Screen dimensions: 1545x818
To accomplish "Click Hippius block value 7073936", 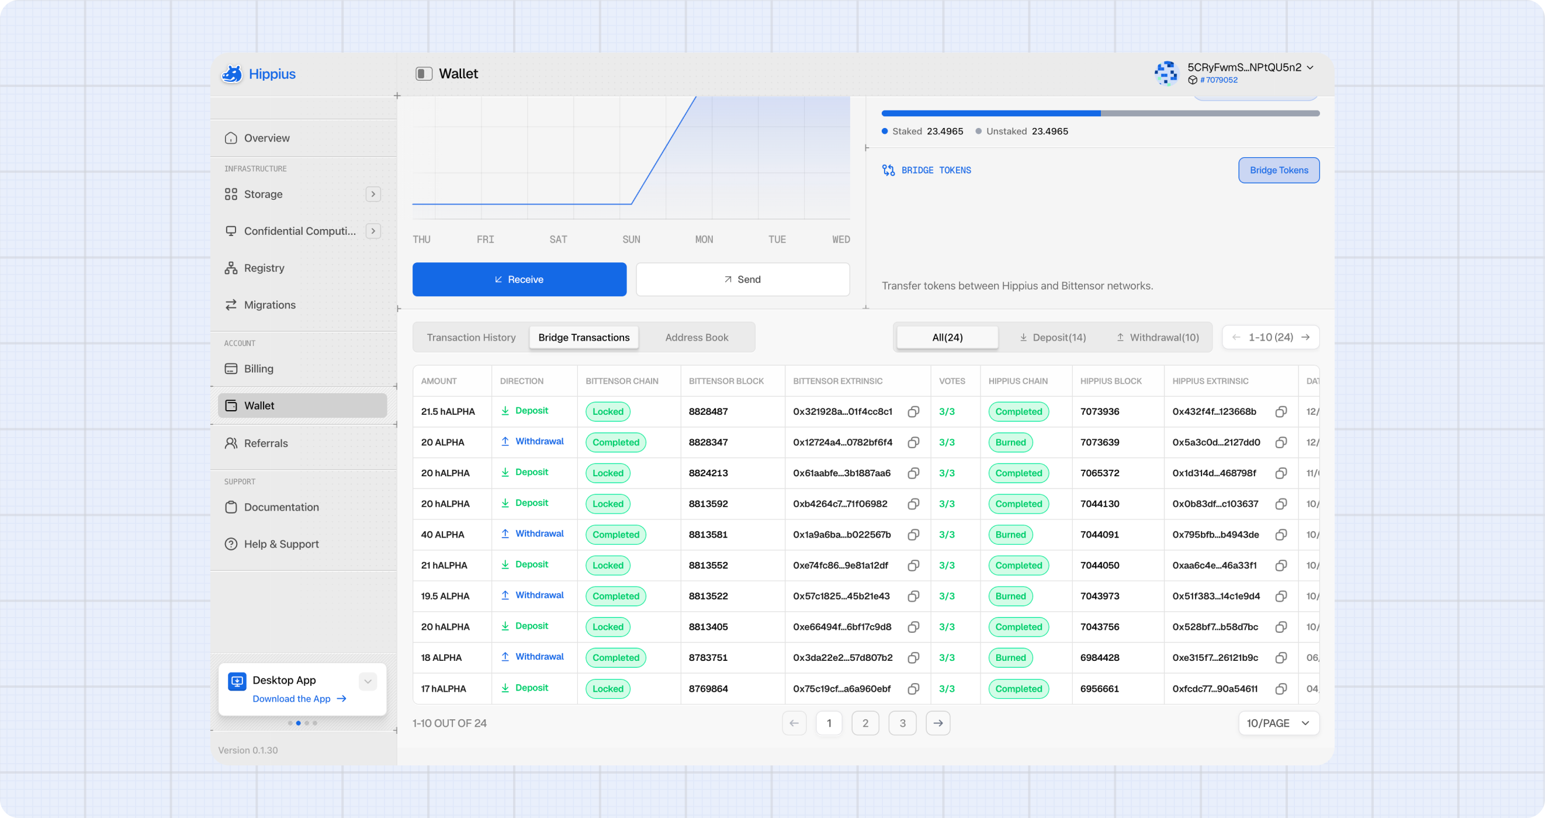I will point(1100,412).
